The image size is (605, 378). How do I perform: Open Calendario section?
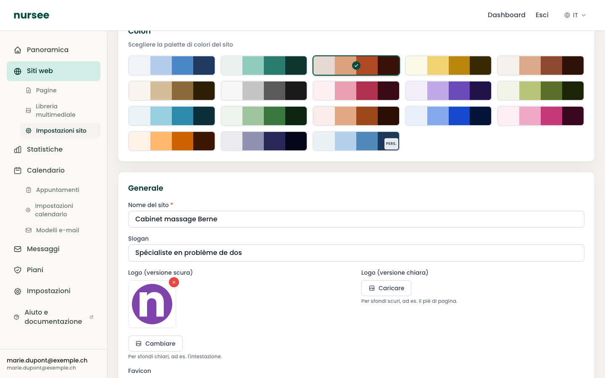53,171
